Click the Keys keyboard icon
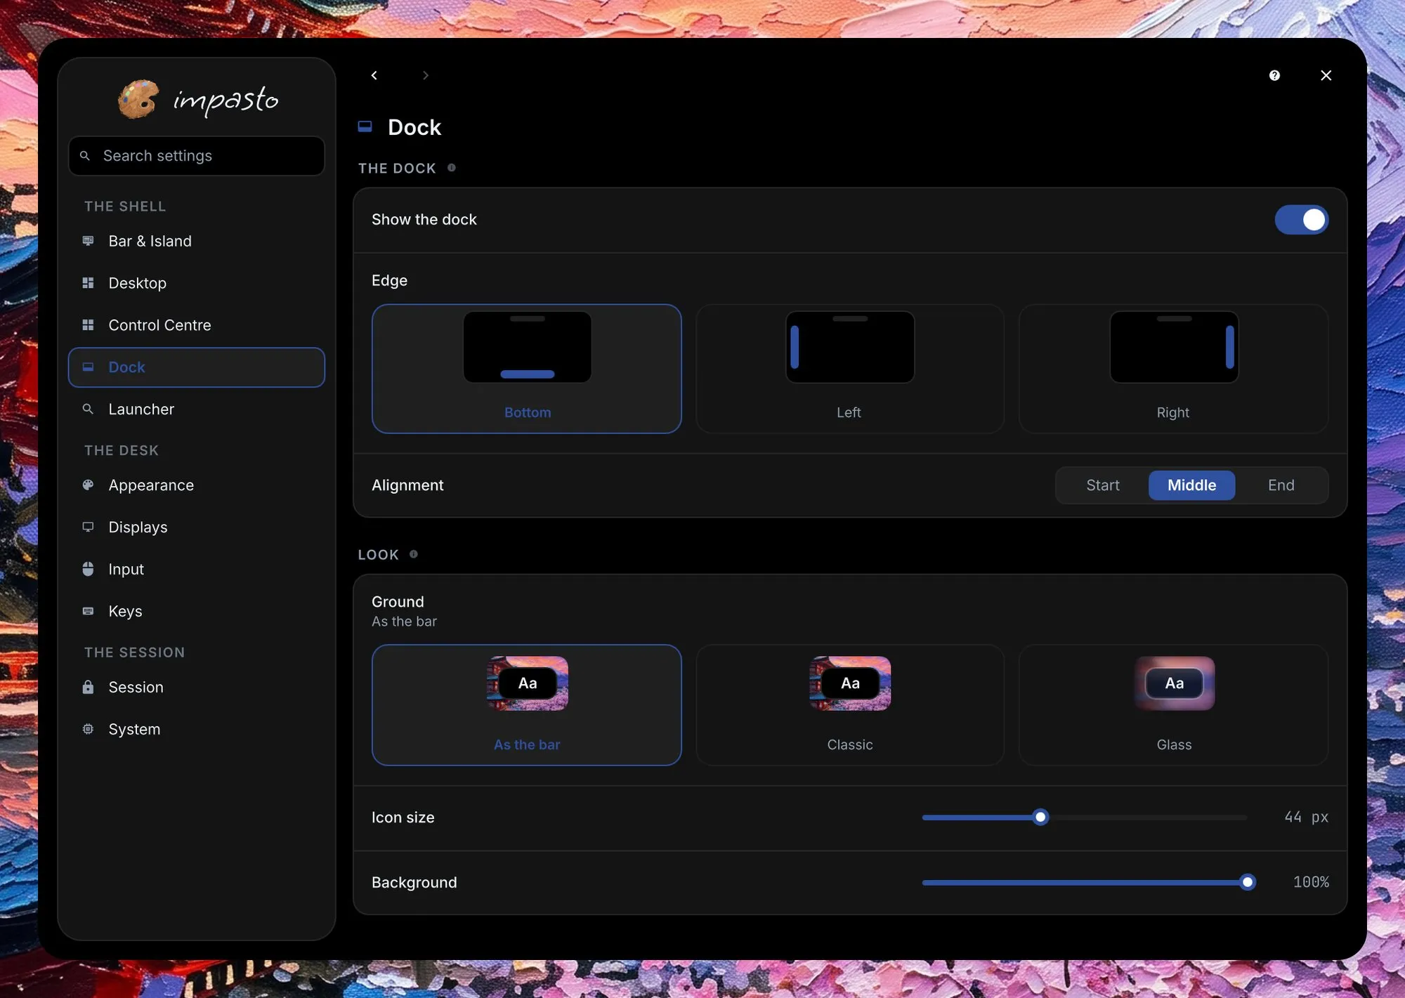This screenshot has height=998, width=1405. [88, 611]
